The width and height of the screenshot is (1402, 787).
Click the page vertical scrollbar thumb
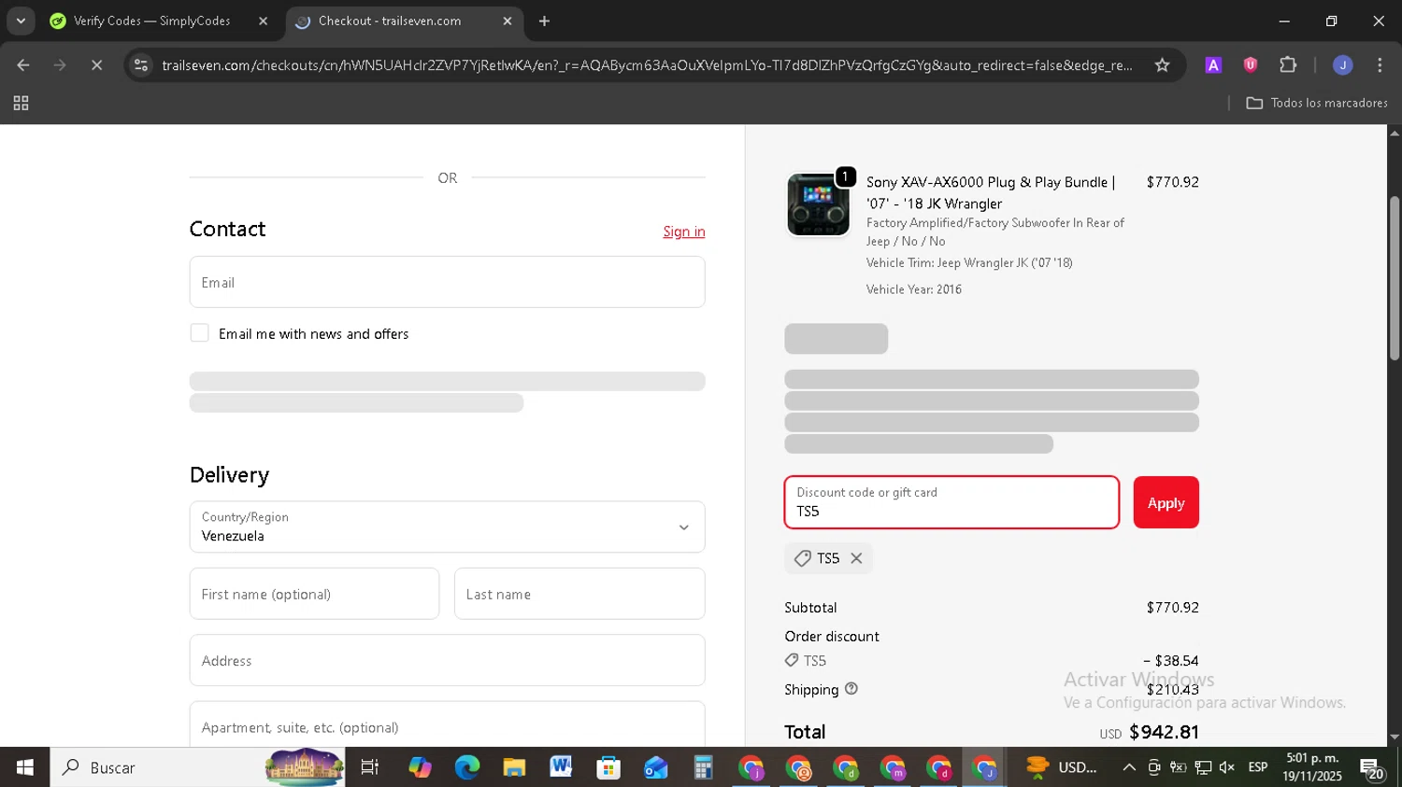(1395, 277)
